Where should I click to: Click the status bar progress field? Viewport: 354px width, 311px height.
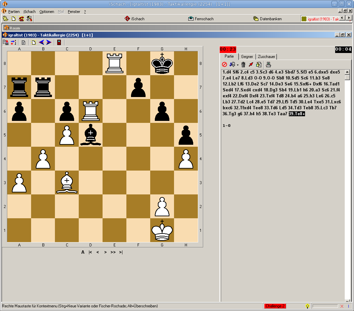point(325,306)
